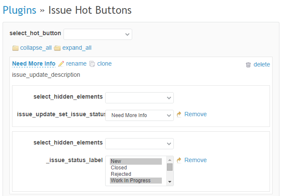282x196 pixels.
Task: Click the status list scroll up arrow
Action: coord(170,160)
